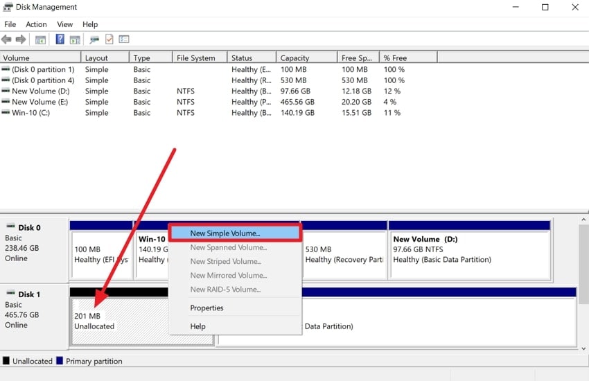Click the drive icon beside Win-10 (C:) row
Screen dimensions: 589x381
tap(6, 113)
